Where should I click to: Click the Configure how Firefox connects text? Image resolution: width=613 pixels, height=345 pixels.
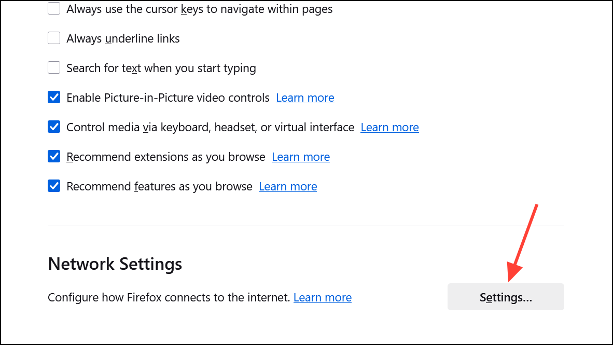click(168, 297)
